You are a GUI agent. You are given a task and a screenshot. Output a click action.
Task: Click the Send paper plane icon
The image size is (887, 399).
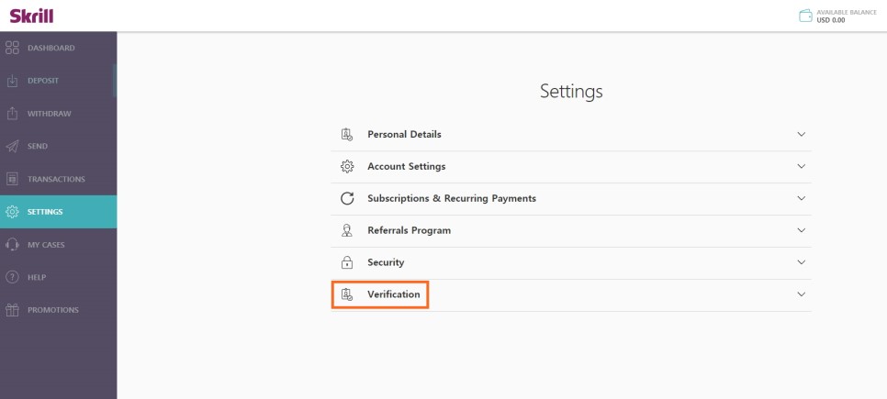click(x=13, y=147)
